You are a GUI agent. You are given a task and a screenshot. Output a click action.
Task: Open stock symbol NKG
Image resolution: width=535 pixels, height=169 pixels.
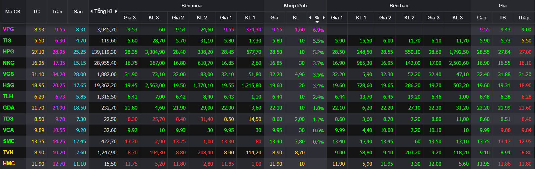point(8,63)
